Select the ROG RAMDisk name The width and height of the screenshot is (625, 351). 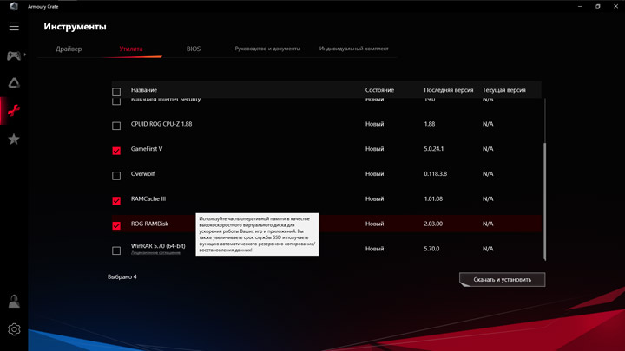[x=149, y=224]
